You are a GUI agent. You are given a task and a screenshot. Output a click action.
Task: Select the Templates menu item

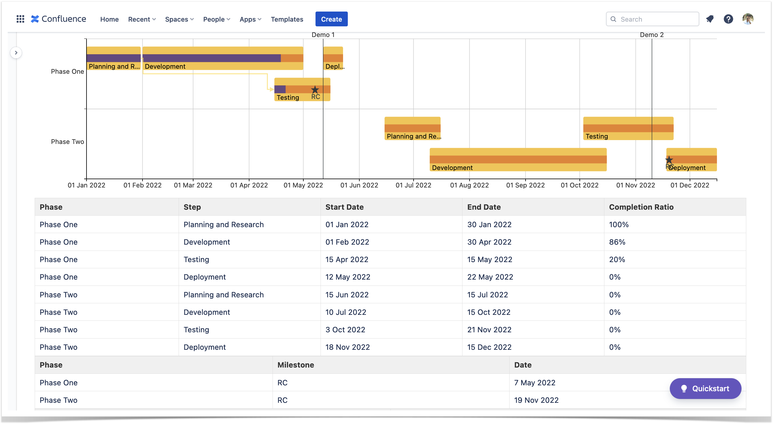coord(287,19)
